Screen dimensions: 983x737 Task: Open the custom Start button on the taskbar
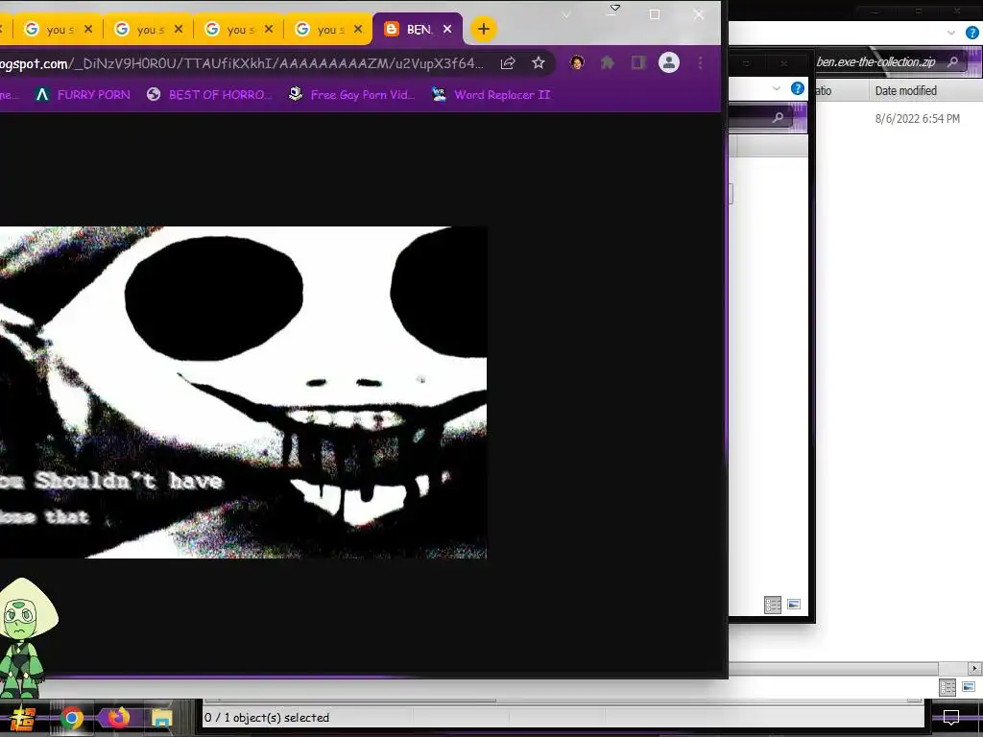[21, 718]
